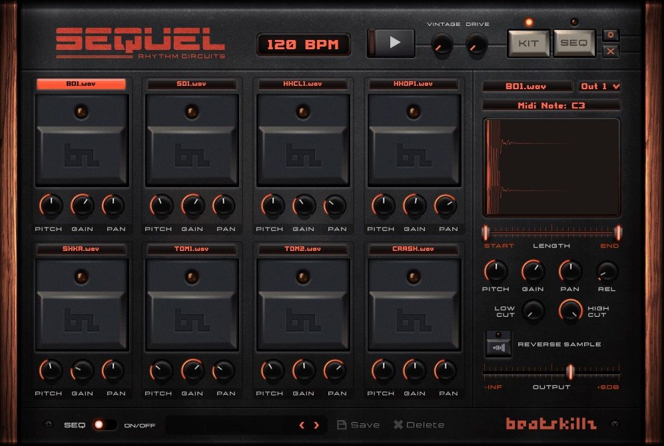Click the HHCL1.wav pad Gain knob
This screenshot has height=446, width=664.
[304, 206]
